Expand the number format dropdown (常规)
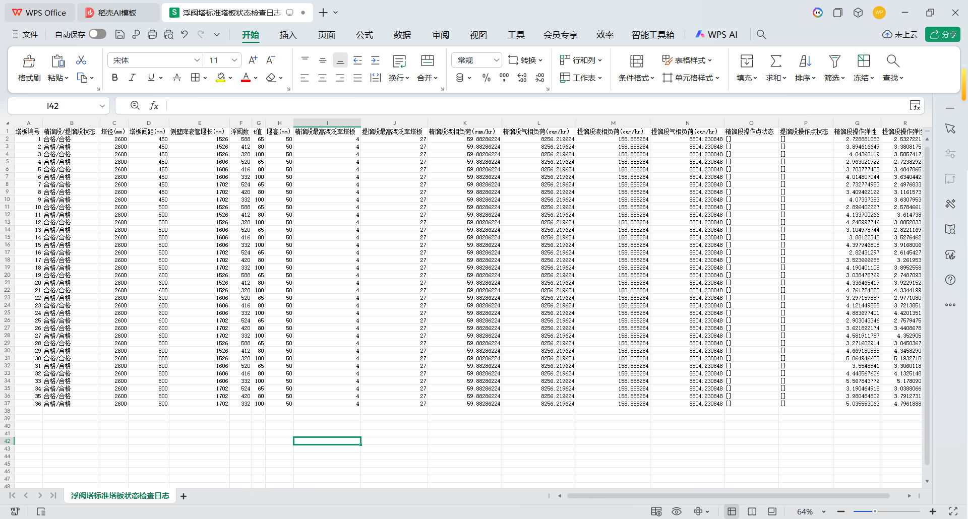The image size is (968, 519). click(496, 60)
